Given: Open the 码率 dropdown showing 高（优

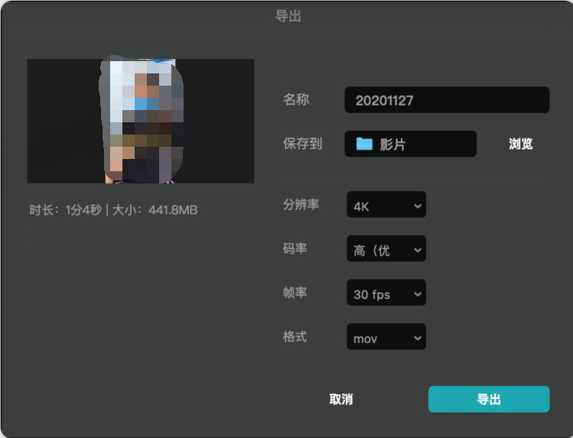Looking at the screenshot, I should [386, 248].
